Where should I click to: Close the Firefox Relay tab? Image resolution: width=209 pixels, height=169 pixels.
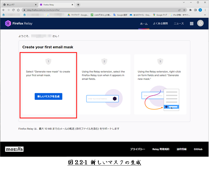point(72,5)
